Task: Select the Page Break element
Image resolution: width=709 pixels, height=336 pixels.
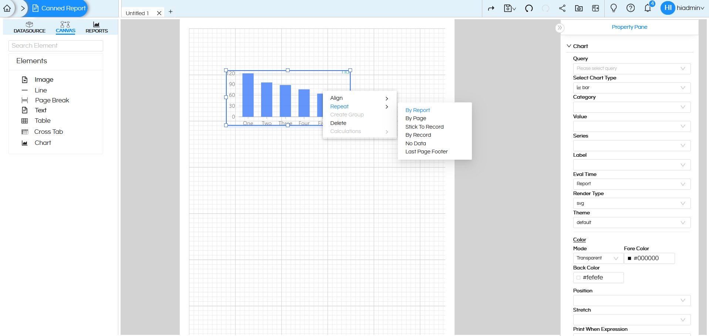Action: coord(52,100)
